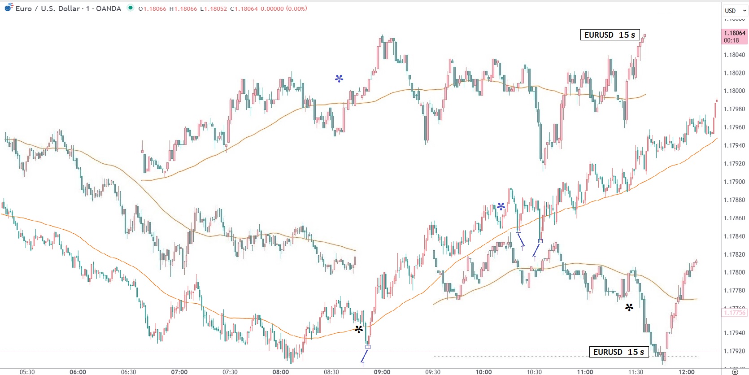Click the close value C1.18064

[x=244, y=9]
